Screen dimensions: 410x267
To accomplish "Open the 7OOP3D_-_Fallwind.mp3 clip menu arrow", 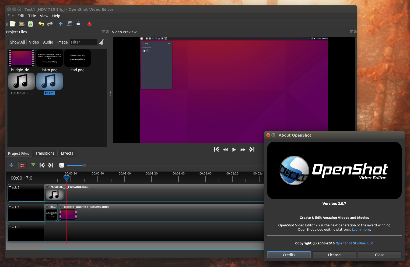I will pyautogui.click(x=47, y=187).
